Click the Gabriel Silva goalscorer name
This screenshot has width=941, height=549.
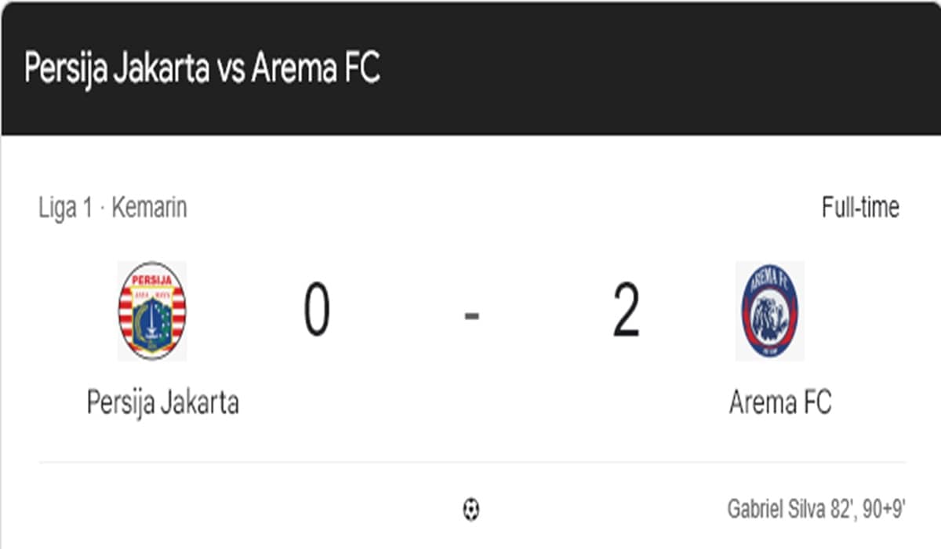tap(776, 510)
